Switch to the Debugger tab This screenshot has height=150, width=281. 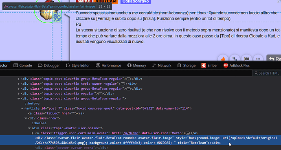(49, 66)
